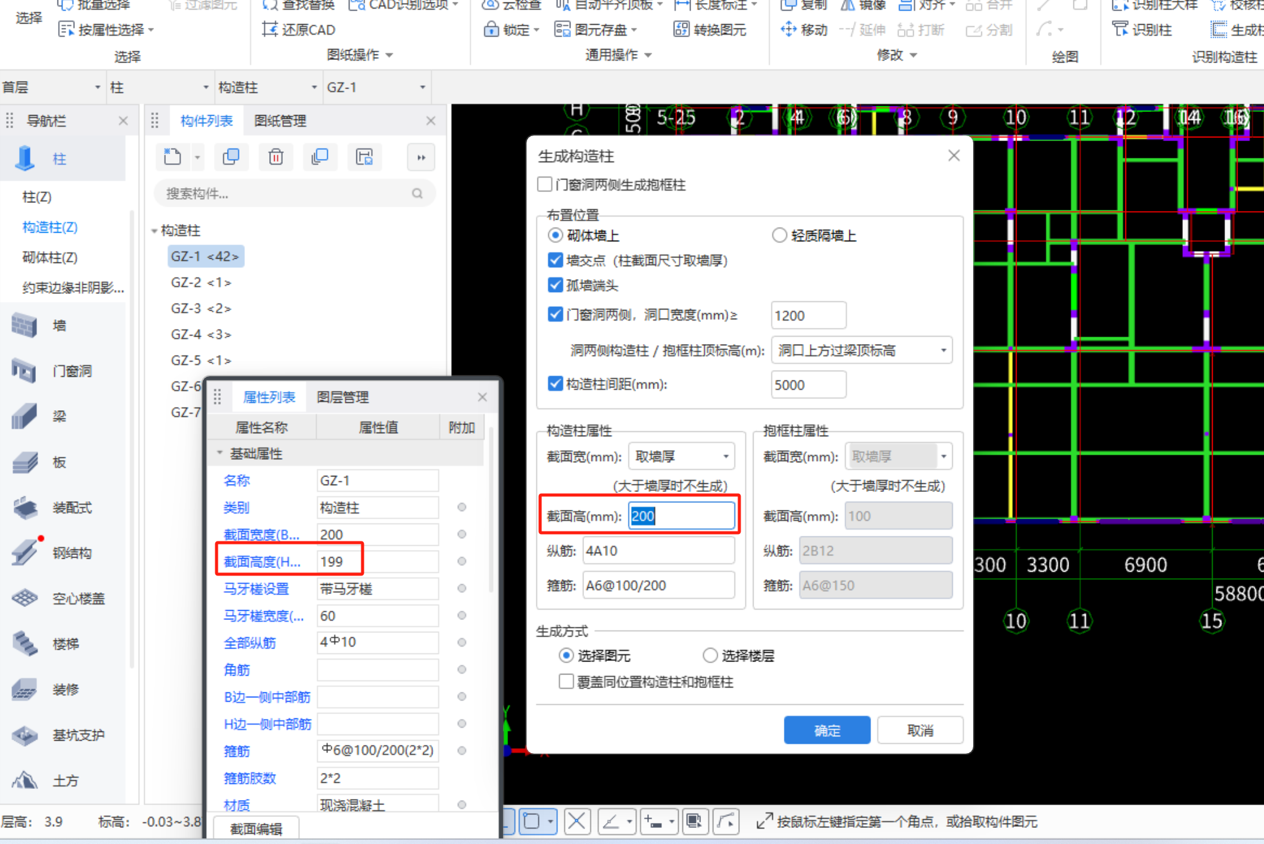Click the inter-floor copy icon in 构件列表

point(320,157)
